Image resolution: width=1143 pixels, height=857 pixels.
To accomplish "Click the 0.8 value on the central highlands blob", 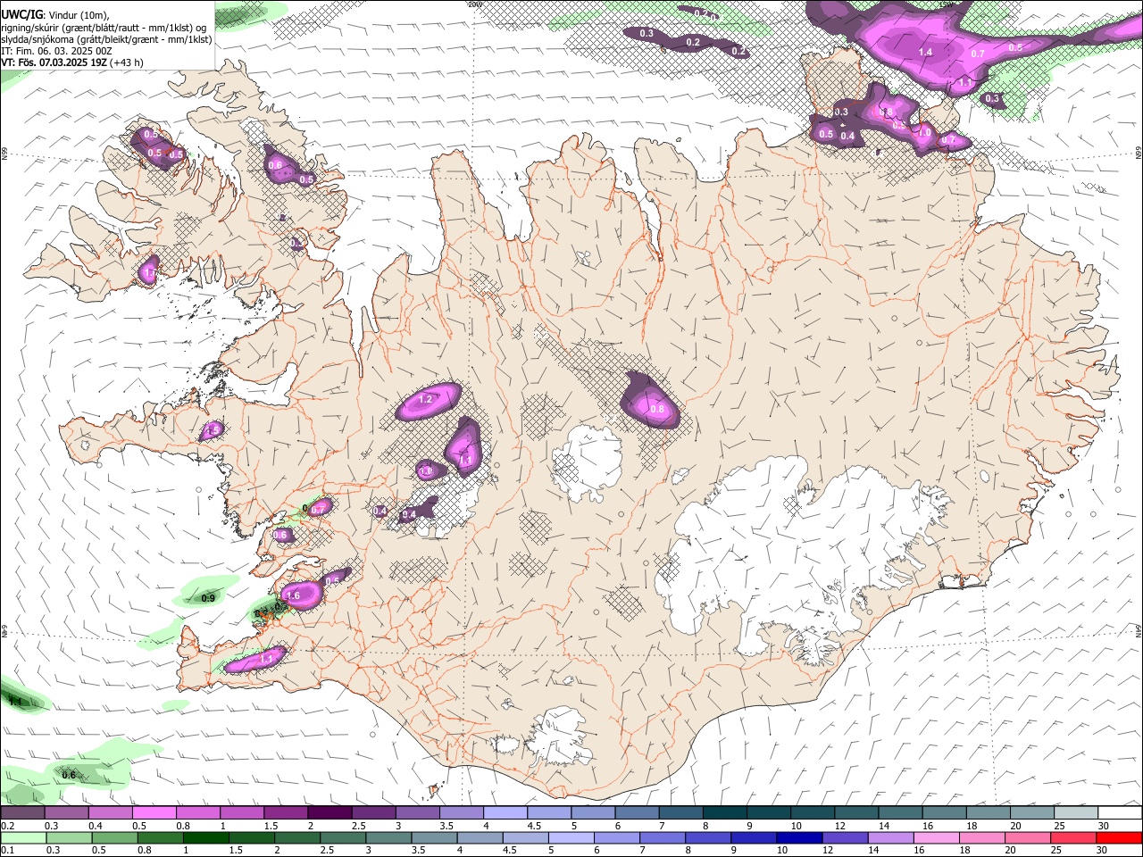I will click(657, 409).
